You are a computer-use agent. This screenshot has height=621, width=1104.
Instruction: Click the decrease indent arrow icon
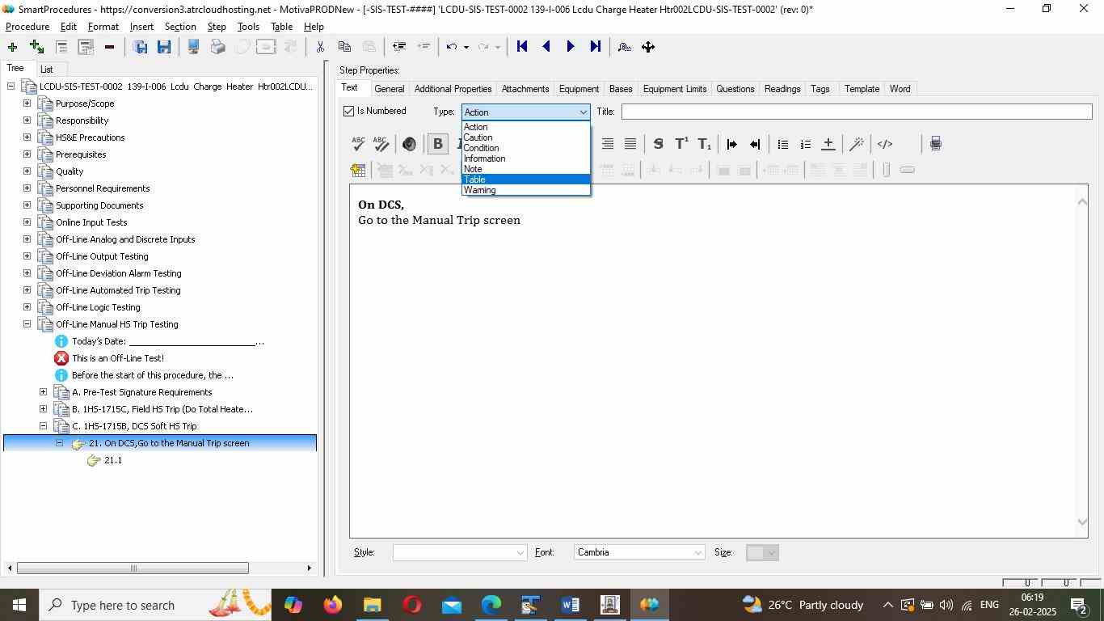(755, 144)
